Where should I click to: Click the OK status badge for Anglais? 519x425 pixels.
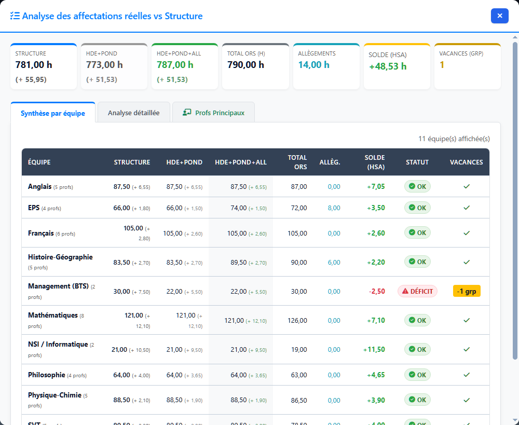point(417,186)
